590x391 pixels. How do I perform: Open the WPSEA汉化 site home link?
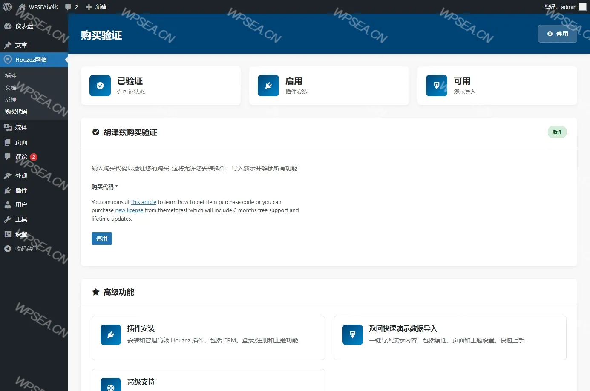(x=38, y=7)
